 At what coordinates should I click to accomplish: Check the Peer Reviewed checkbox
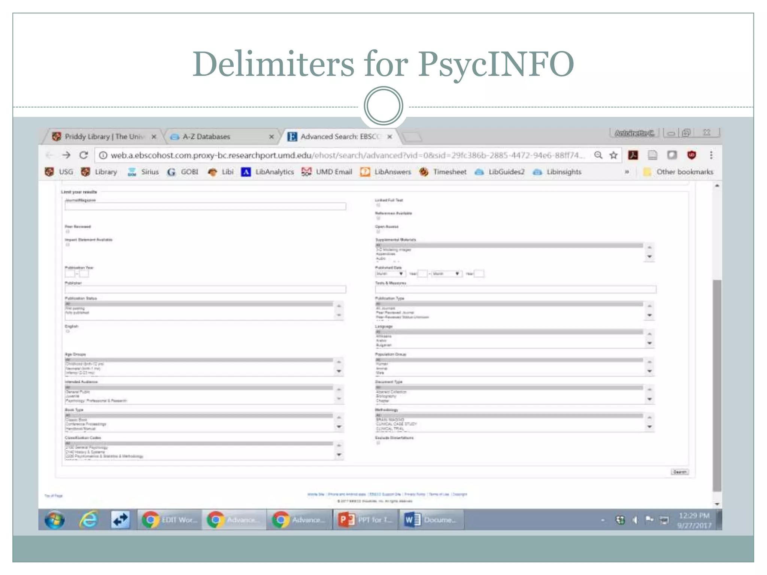[68, 231]
